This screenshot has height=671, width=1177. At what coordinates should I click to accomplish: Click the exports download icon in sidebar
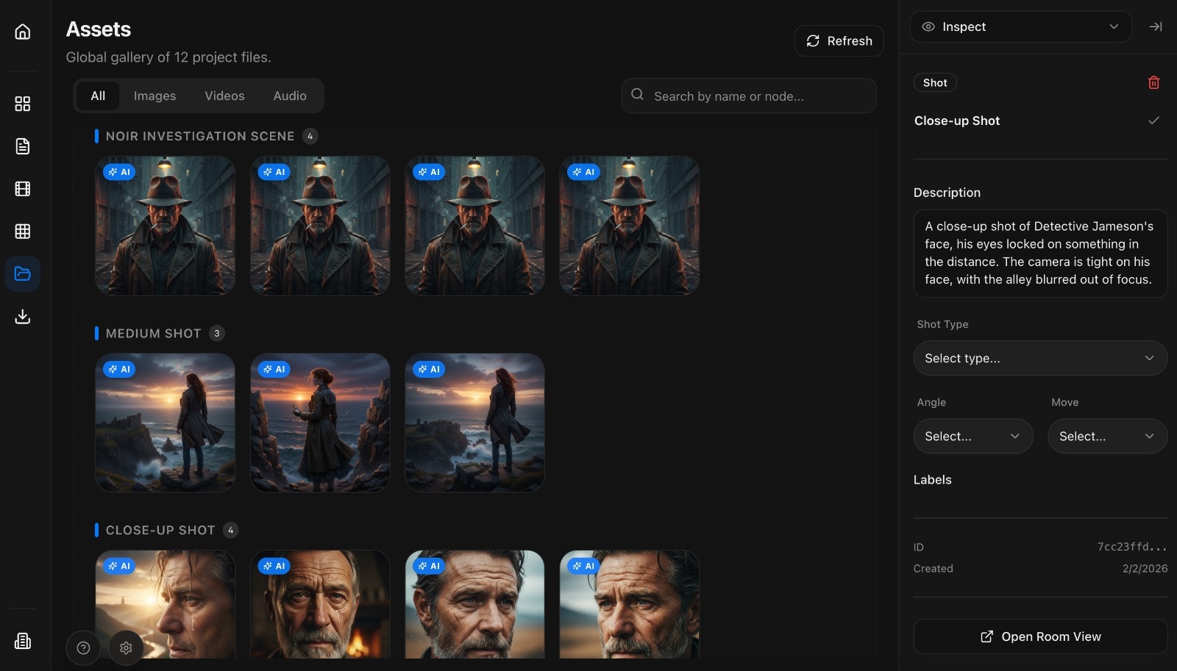click(x=22, y=316)
